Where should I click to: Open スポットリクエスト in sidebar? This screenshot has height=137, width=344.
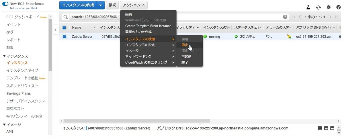22,86
